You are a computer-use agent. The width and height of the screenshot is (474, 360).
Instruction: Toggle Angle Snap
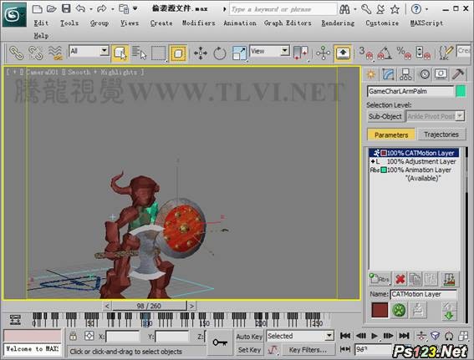[x=385, y=53]
